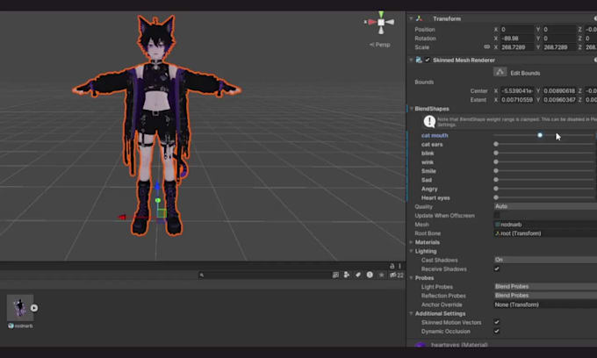The width and height of the screenshot is (597, 358).
Task: Click the Persp projection label in scene view
Action: 379,45
